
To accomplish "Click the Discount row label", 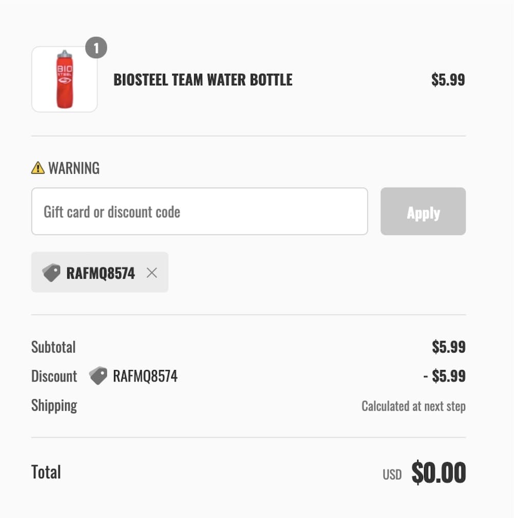I will (x=54, y=376).
